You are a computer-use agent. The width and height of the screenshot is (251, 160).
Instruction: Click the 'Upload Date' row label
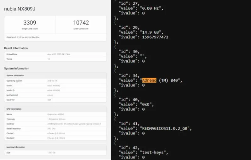click(12, 54)
